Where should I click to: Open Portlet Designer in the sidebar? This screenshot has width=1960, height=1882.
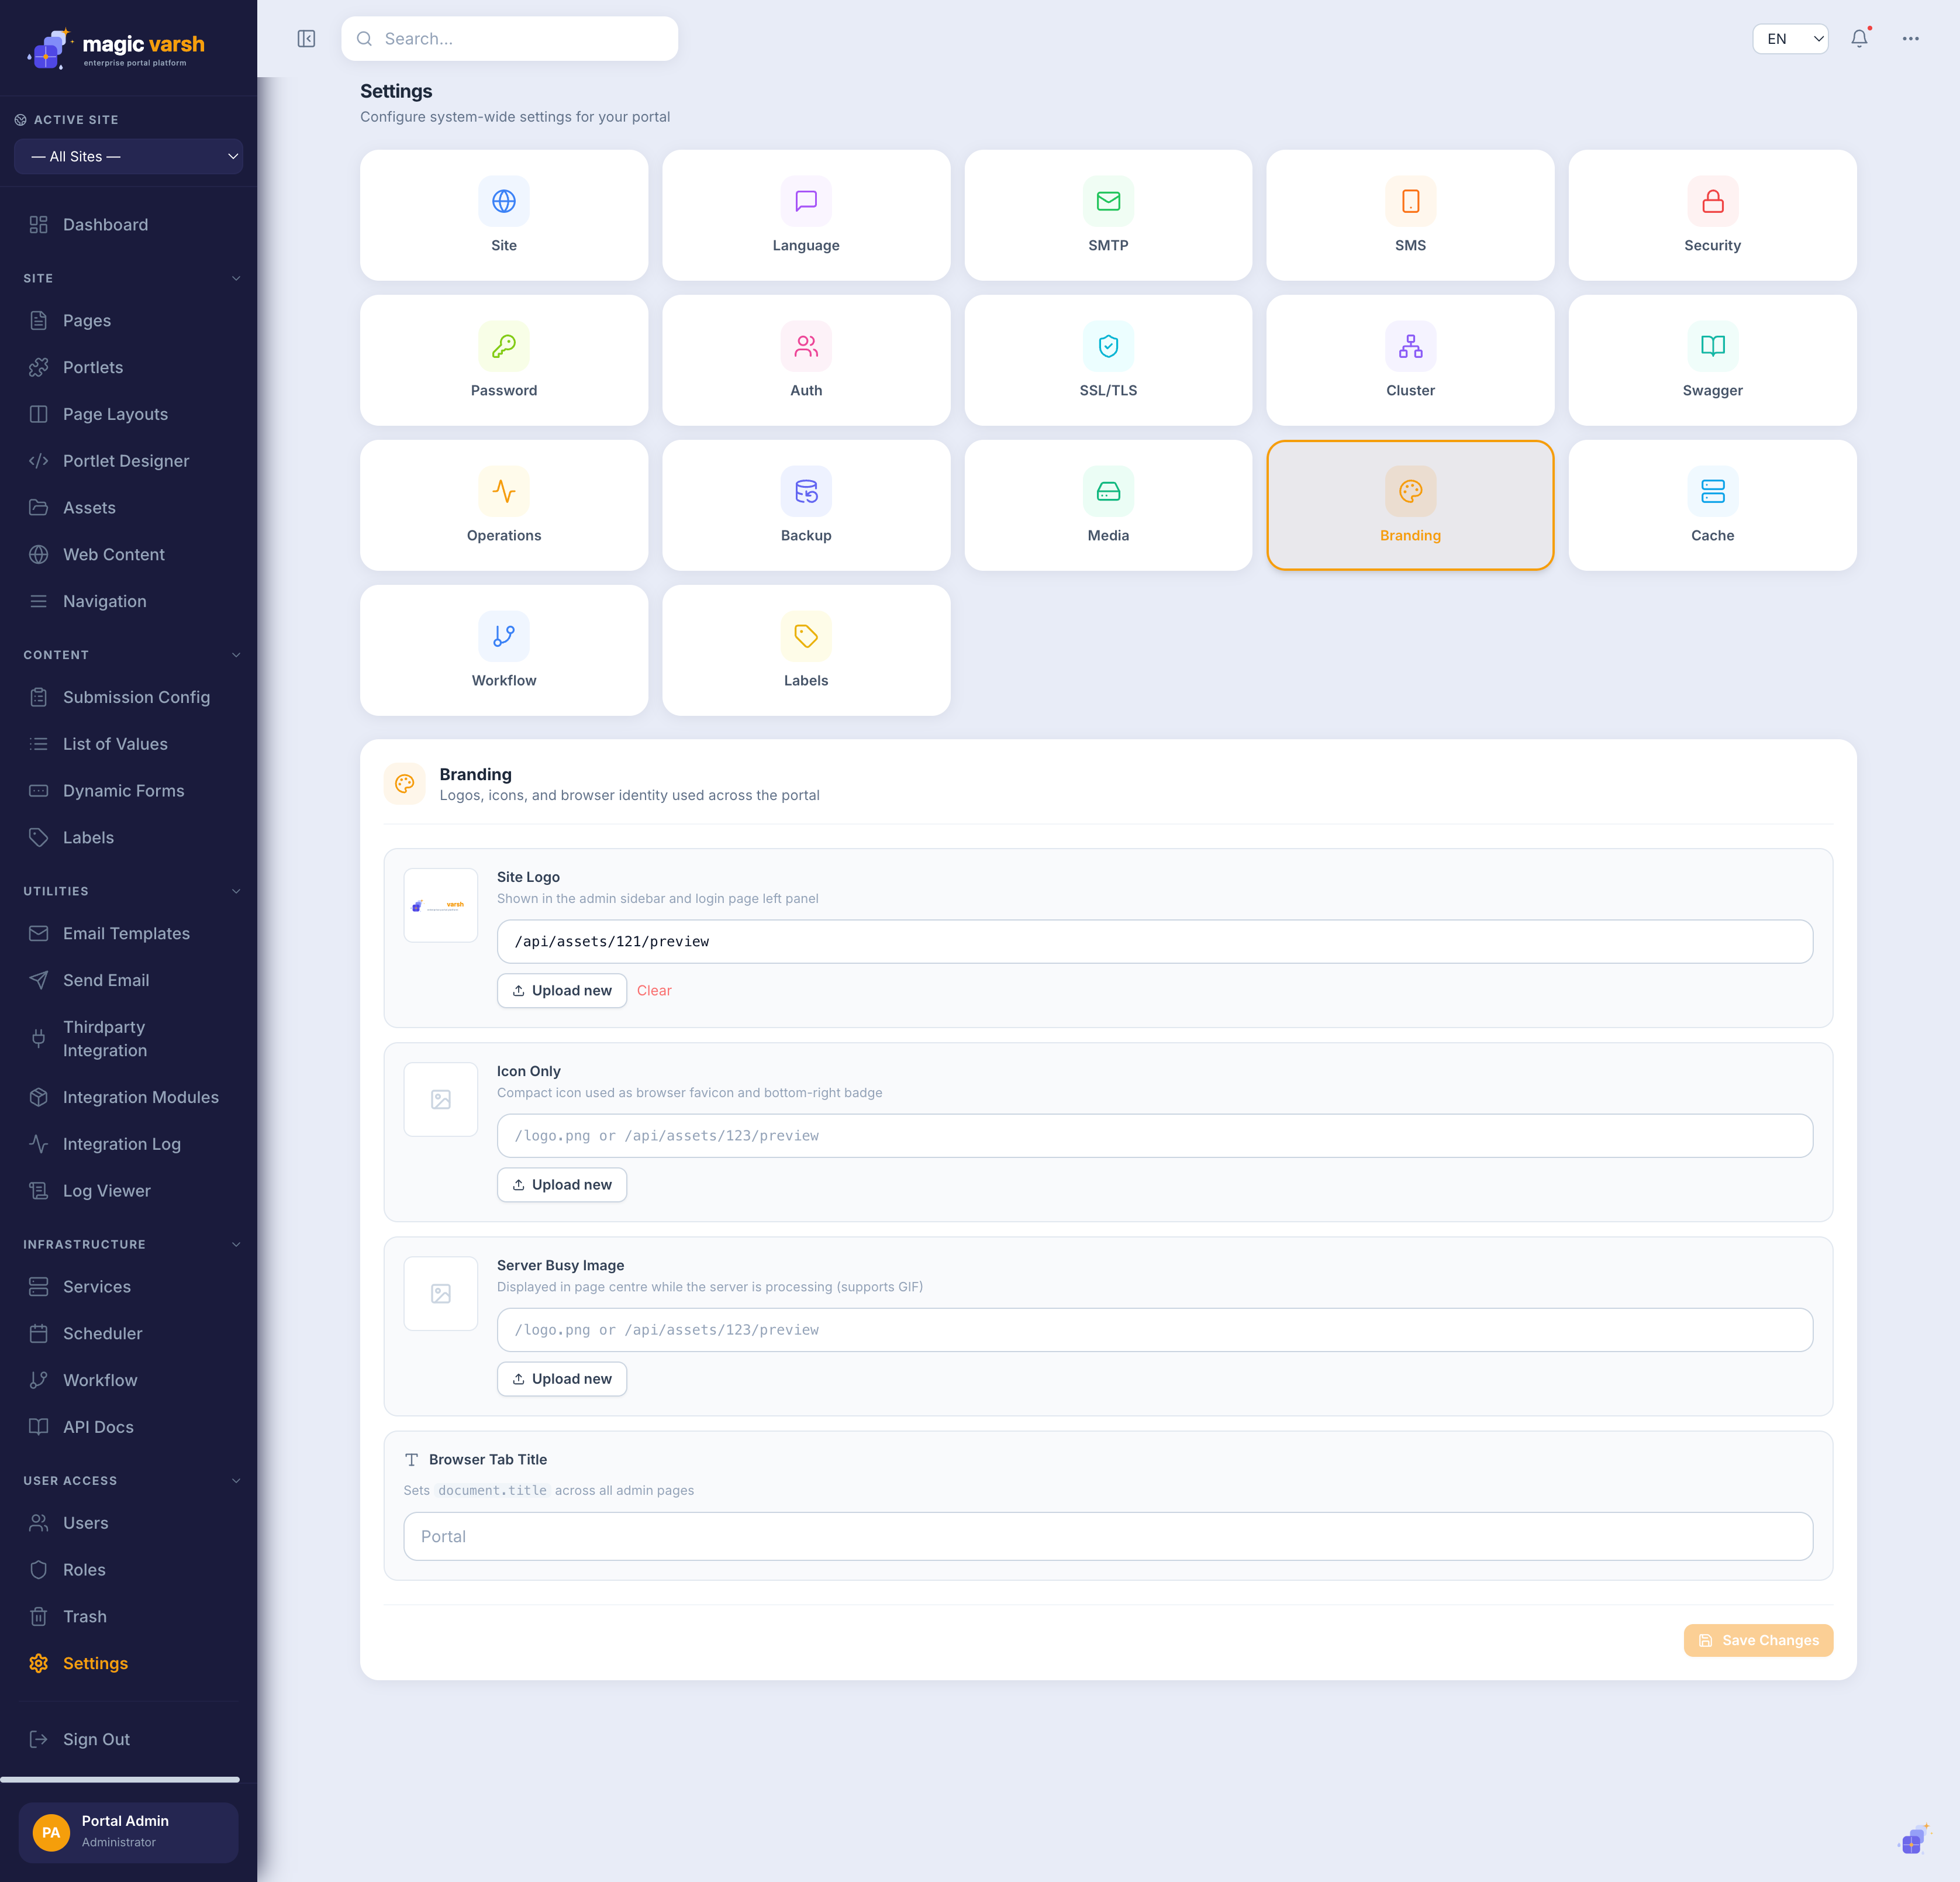pos(128,461)
